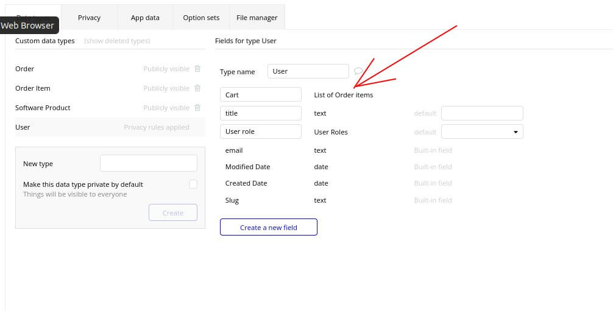Click 'Create a new field' button

coord(268,228)
